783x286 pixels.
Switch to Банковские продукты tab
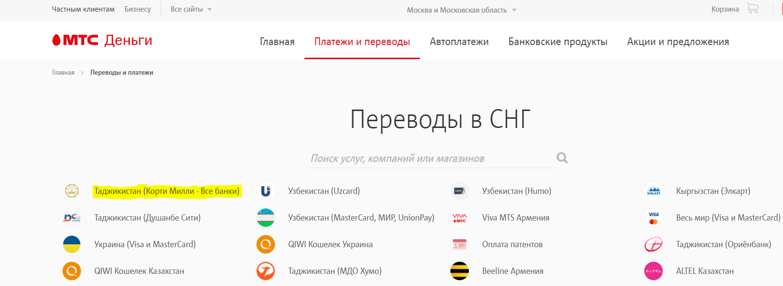coord(558,42)
